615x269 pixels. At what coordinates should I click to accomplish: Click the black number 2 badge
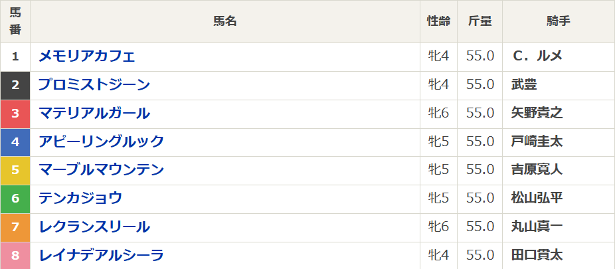pos(15,86)
